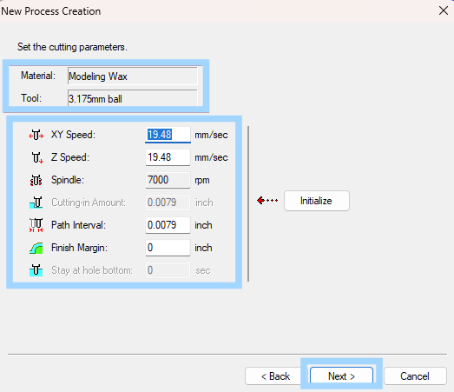Click the 'Spindle:' label

(68, 180)
